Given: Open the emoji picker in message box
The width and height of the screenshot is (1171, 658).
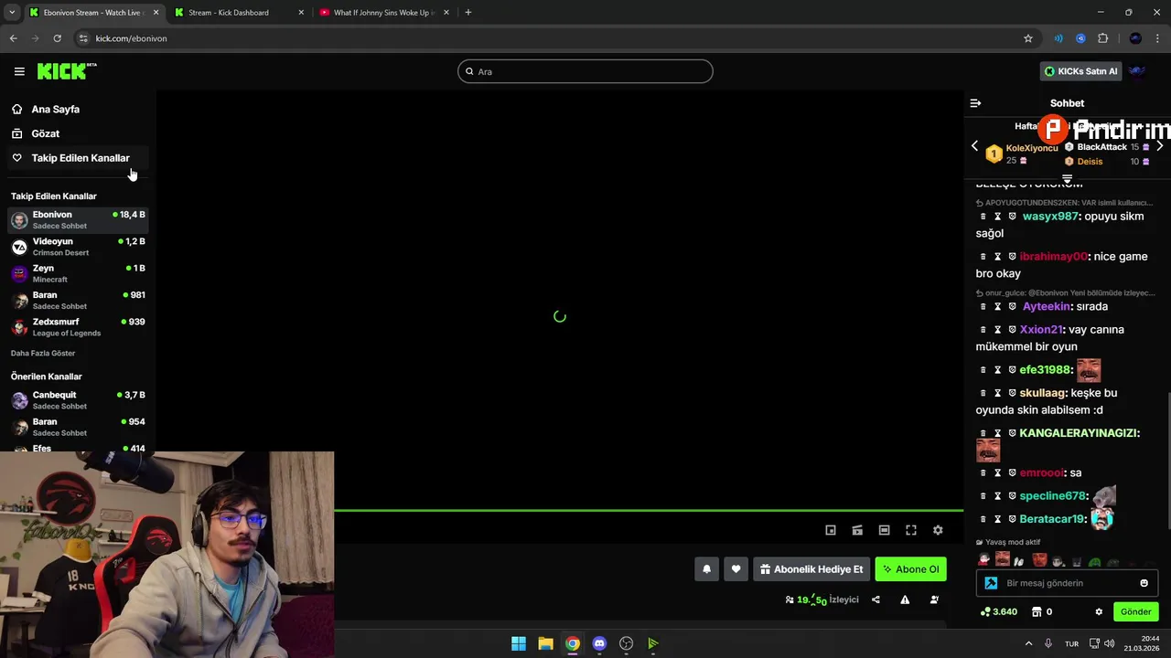Looking at the screenshot, I should coord(1144,583).
